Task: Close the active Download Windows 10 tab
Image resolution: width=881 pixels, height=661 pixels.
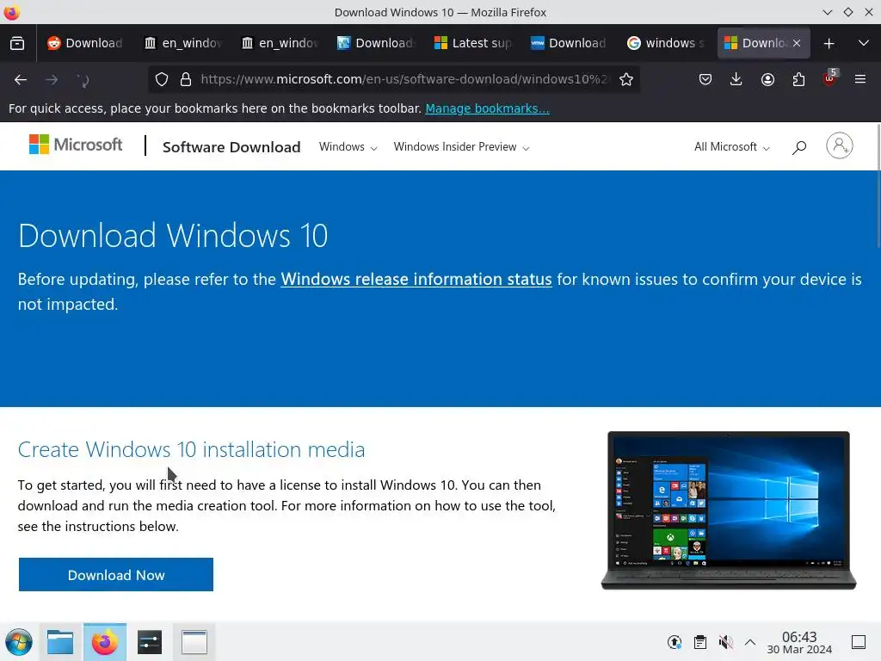Action: (x=797, y=43)
